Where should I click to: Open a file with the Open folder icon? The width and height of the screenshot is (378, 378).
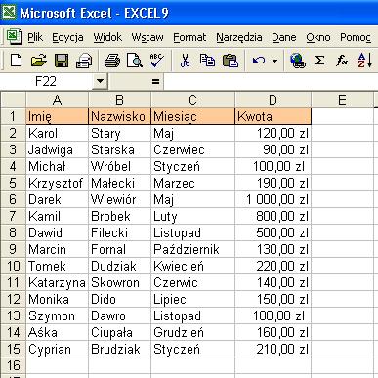point(38,61)
